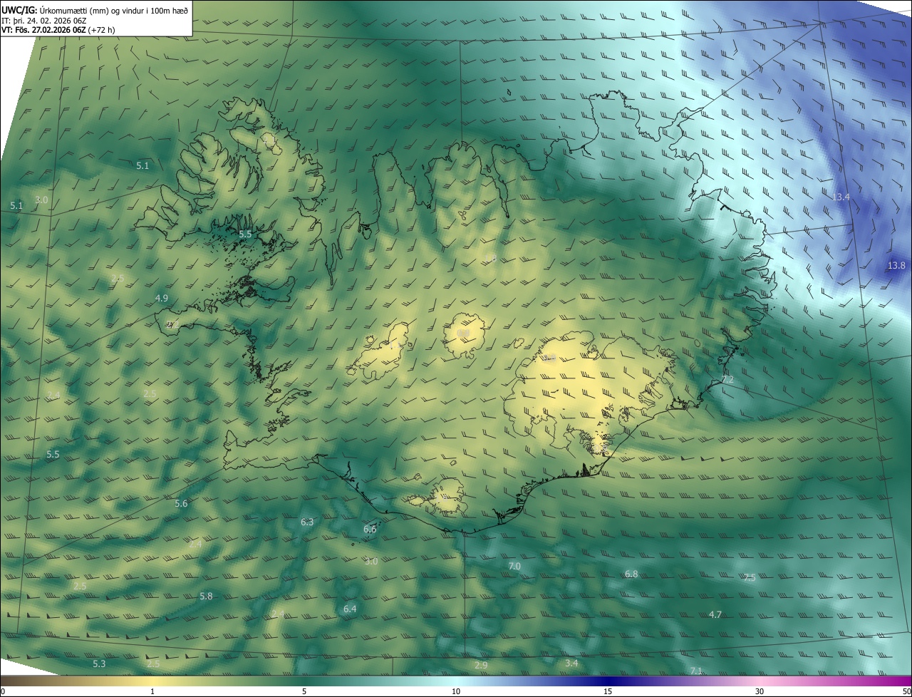Click the 7.2 value near the east coast

(727, 380)
